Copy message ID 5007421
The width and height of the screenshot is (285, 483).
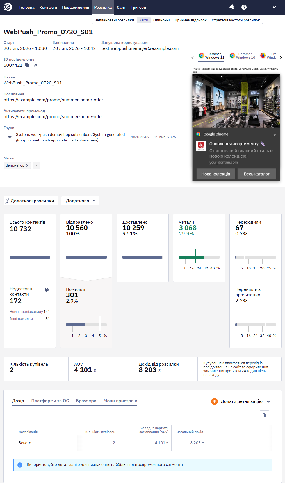pos(27,65)
